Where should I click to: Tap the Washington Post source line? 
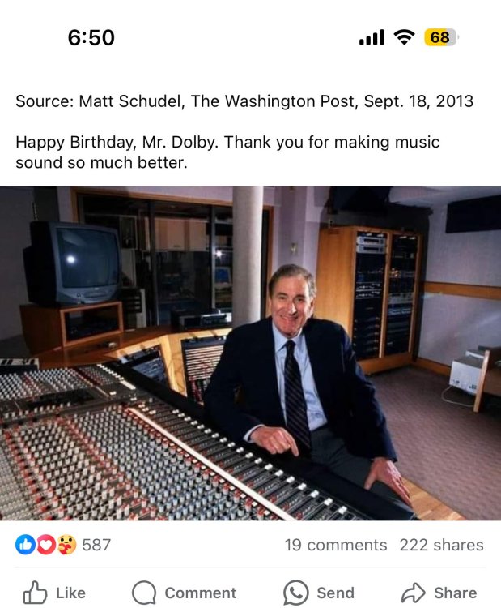click(x=244, y=102)
